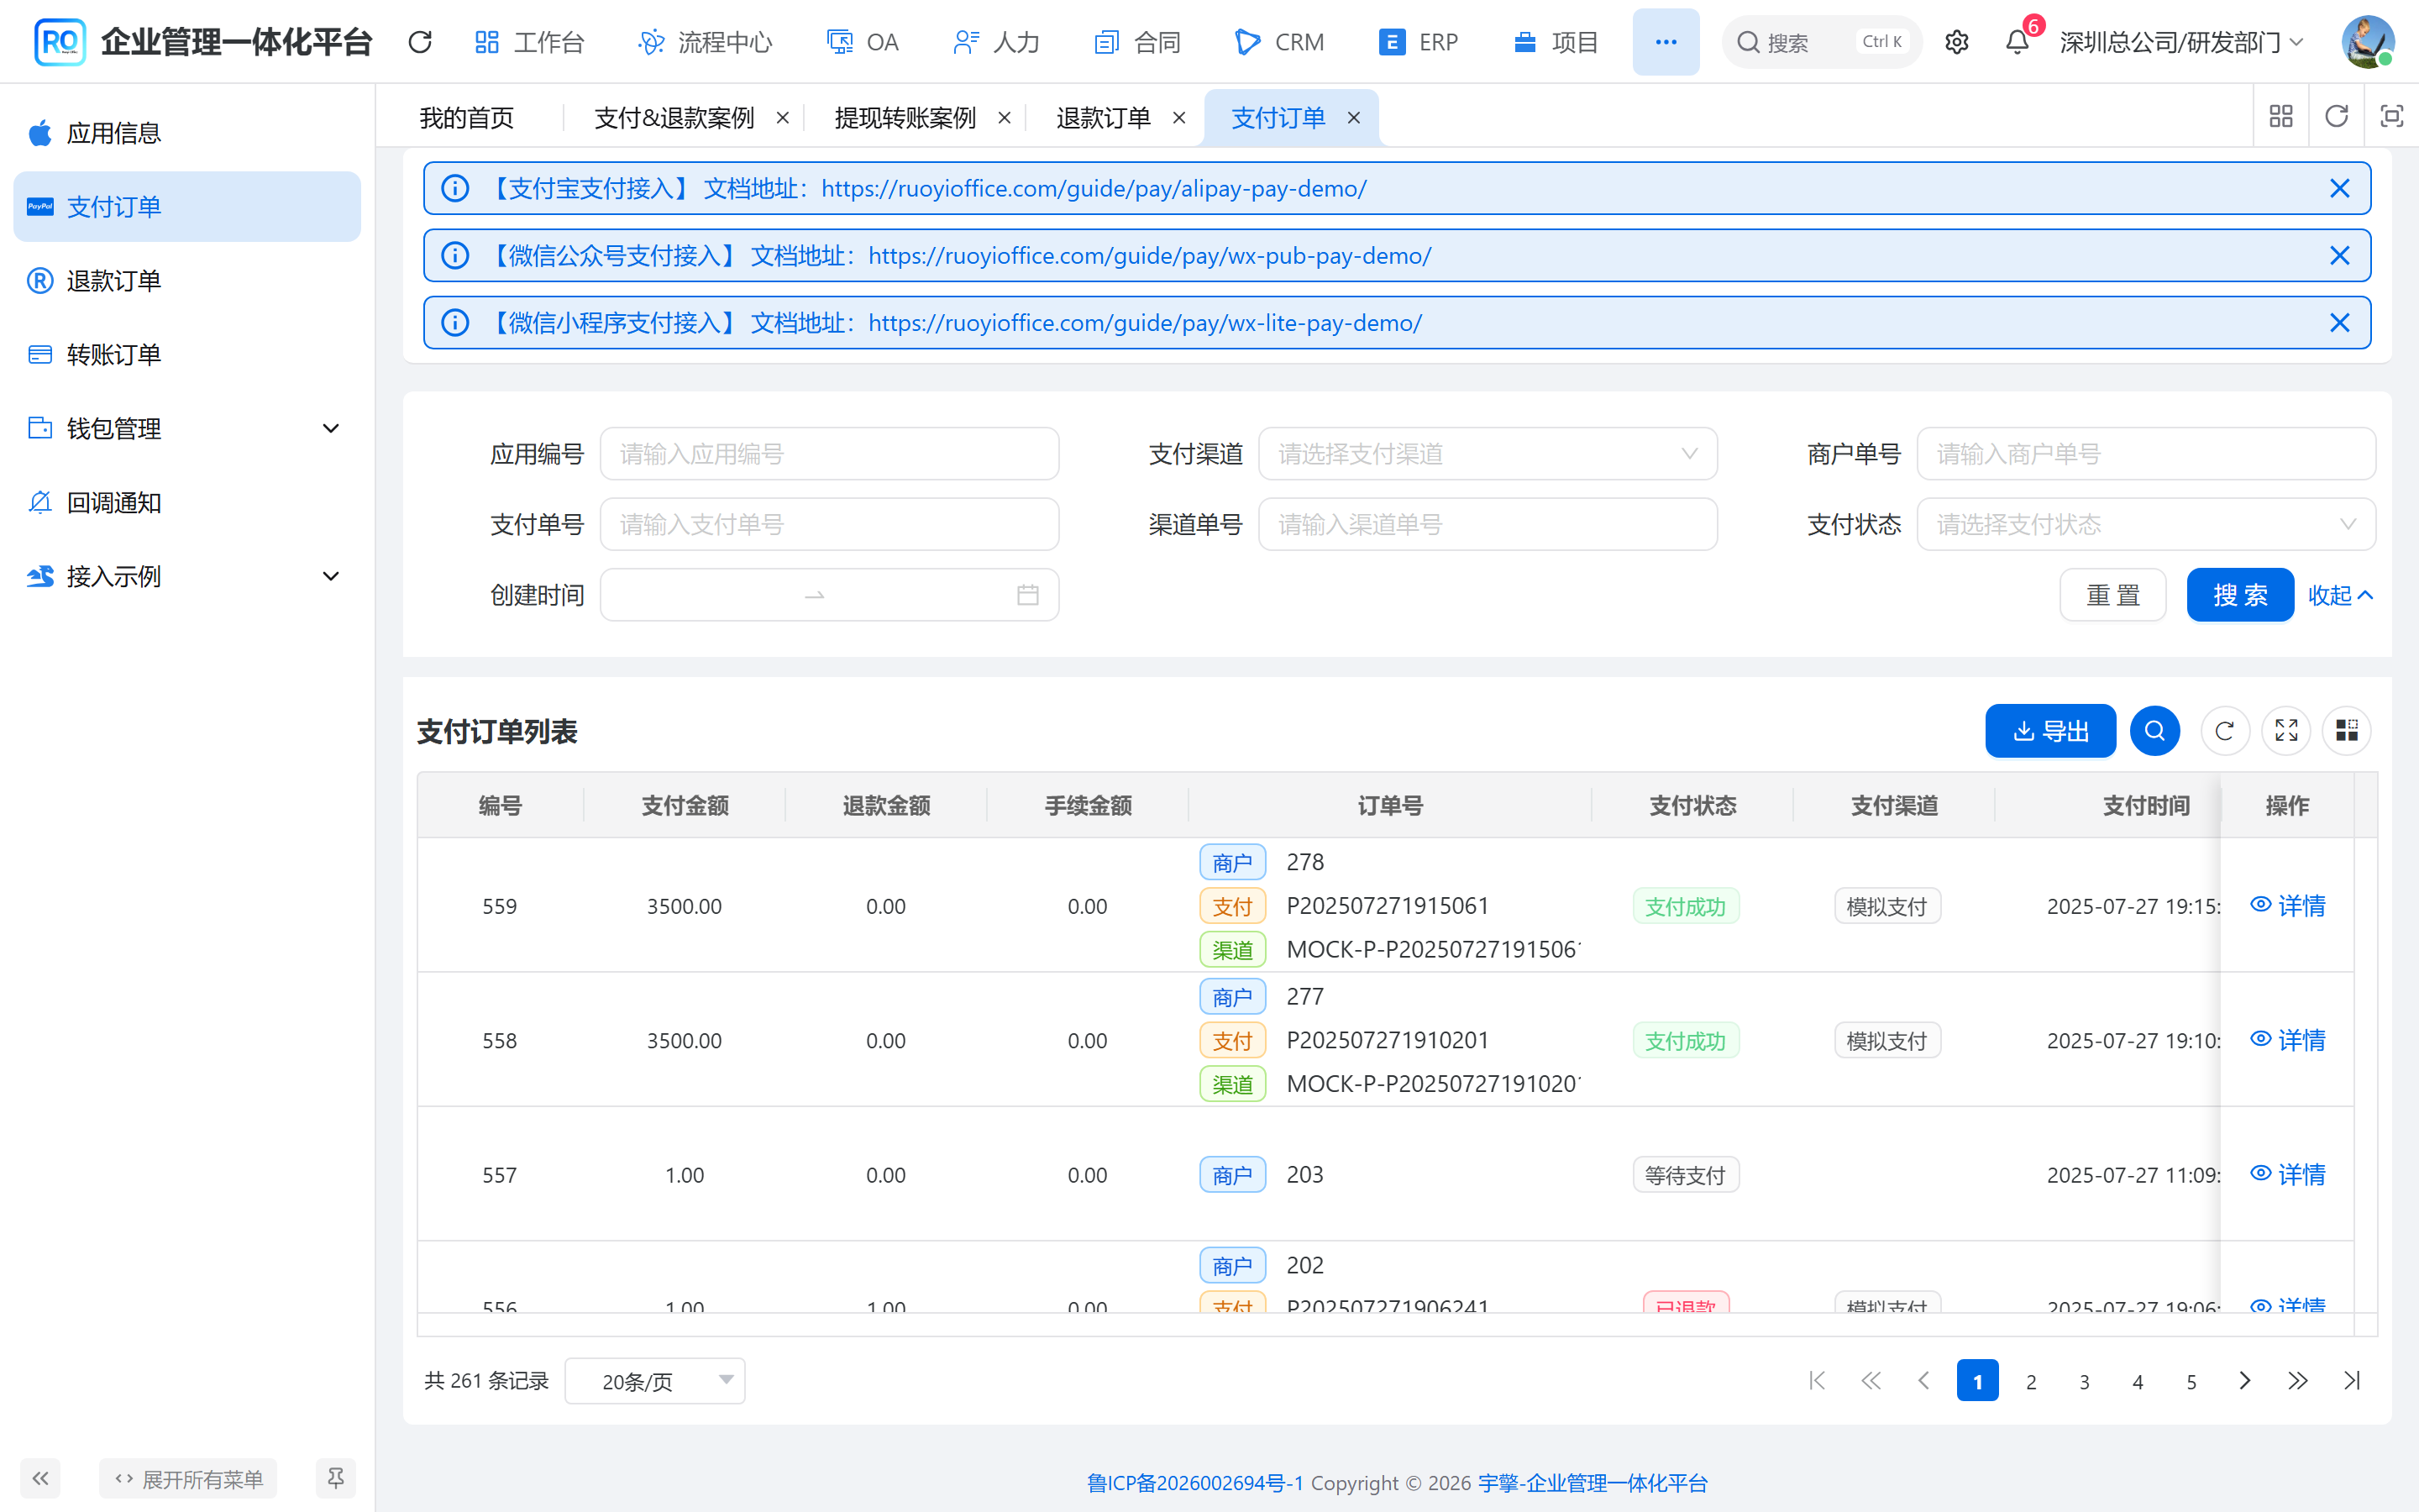Select 退款订单 in the sidebar
This screenshot has width=2419, height=1512.
click(187, 281)
